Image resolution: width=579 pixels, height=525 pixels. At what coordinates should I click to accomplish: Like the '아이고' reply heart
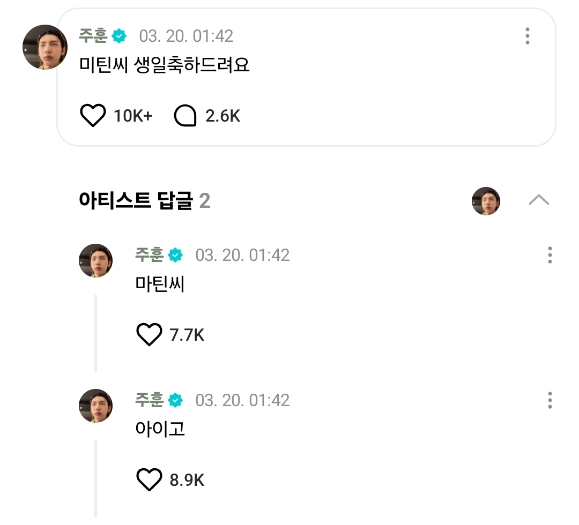point(149,480)
